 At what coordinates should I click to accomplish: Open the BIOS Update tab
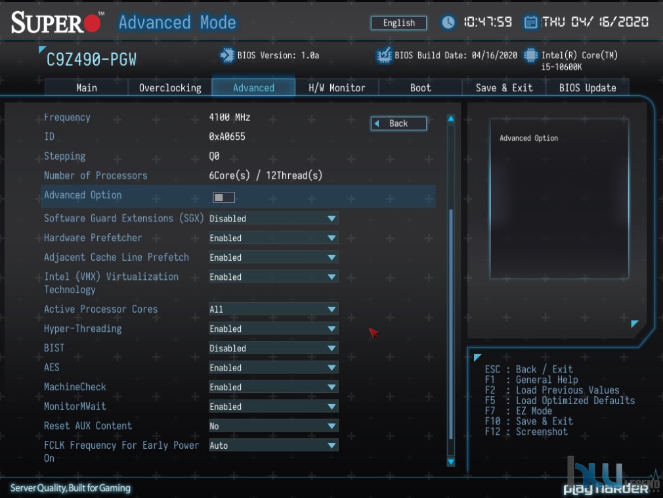(588, 87)
